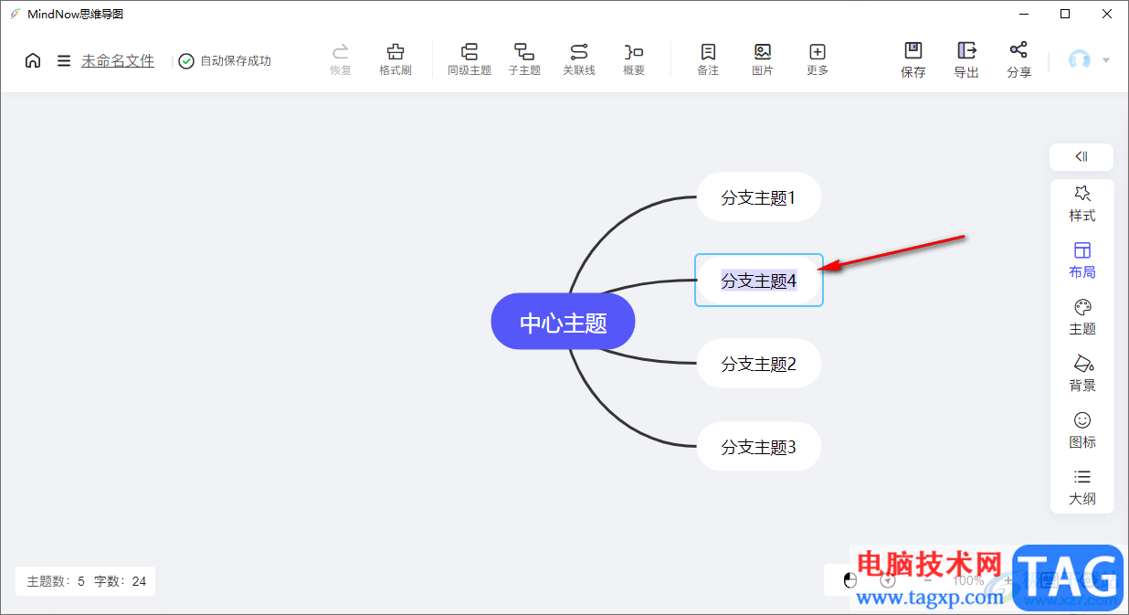Viewport: 1129px width, 615px height.
Task: Rename the file 未命名文件
Action: pyautogui.click(x=118, y=61)
